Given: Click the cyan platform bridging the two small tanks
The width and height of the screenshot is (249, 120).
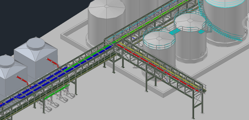Looking at the screenshot, I should [174, 31].
